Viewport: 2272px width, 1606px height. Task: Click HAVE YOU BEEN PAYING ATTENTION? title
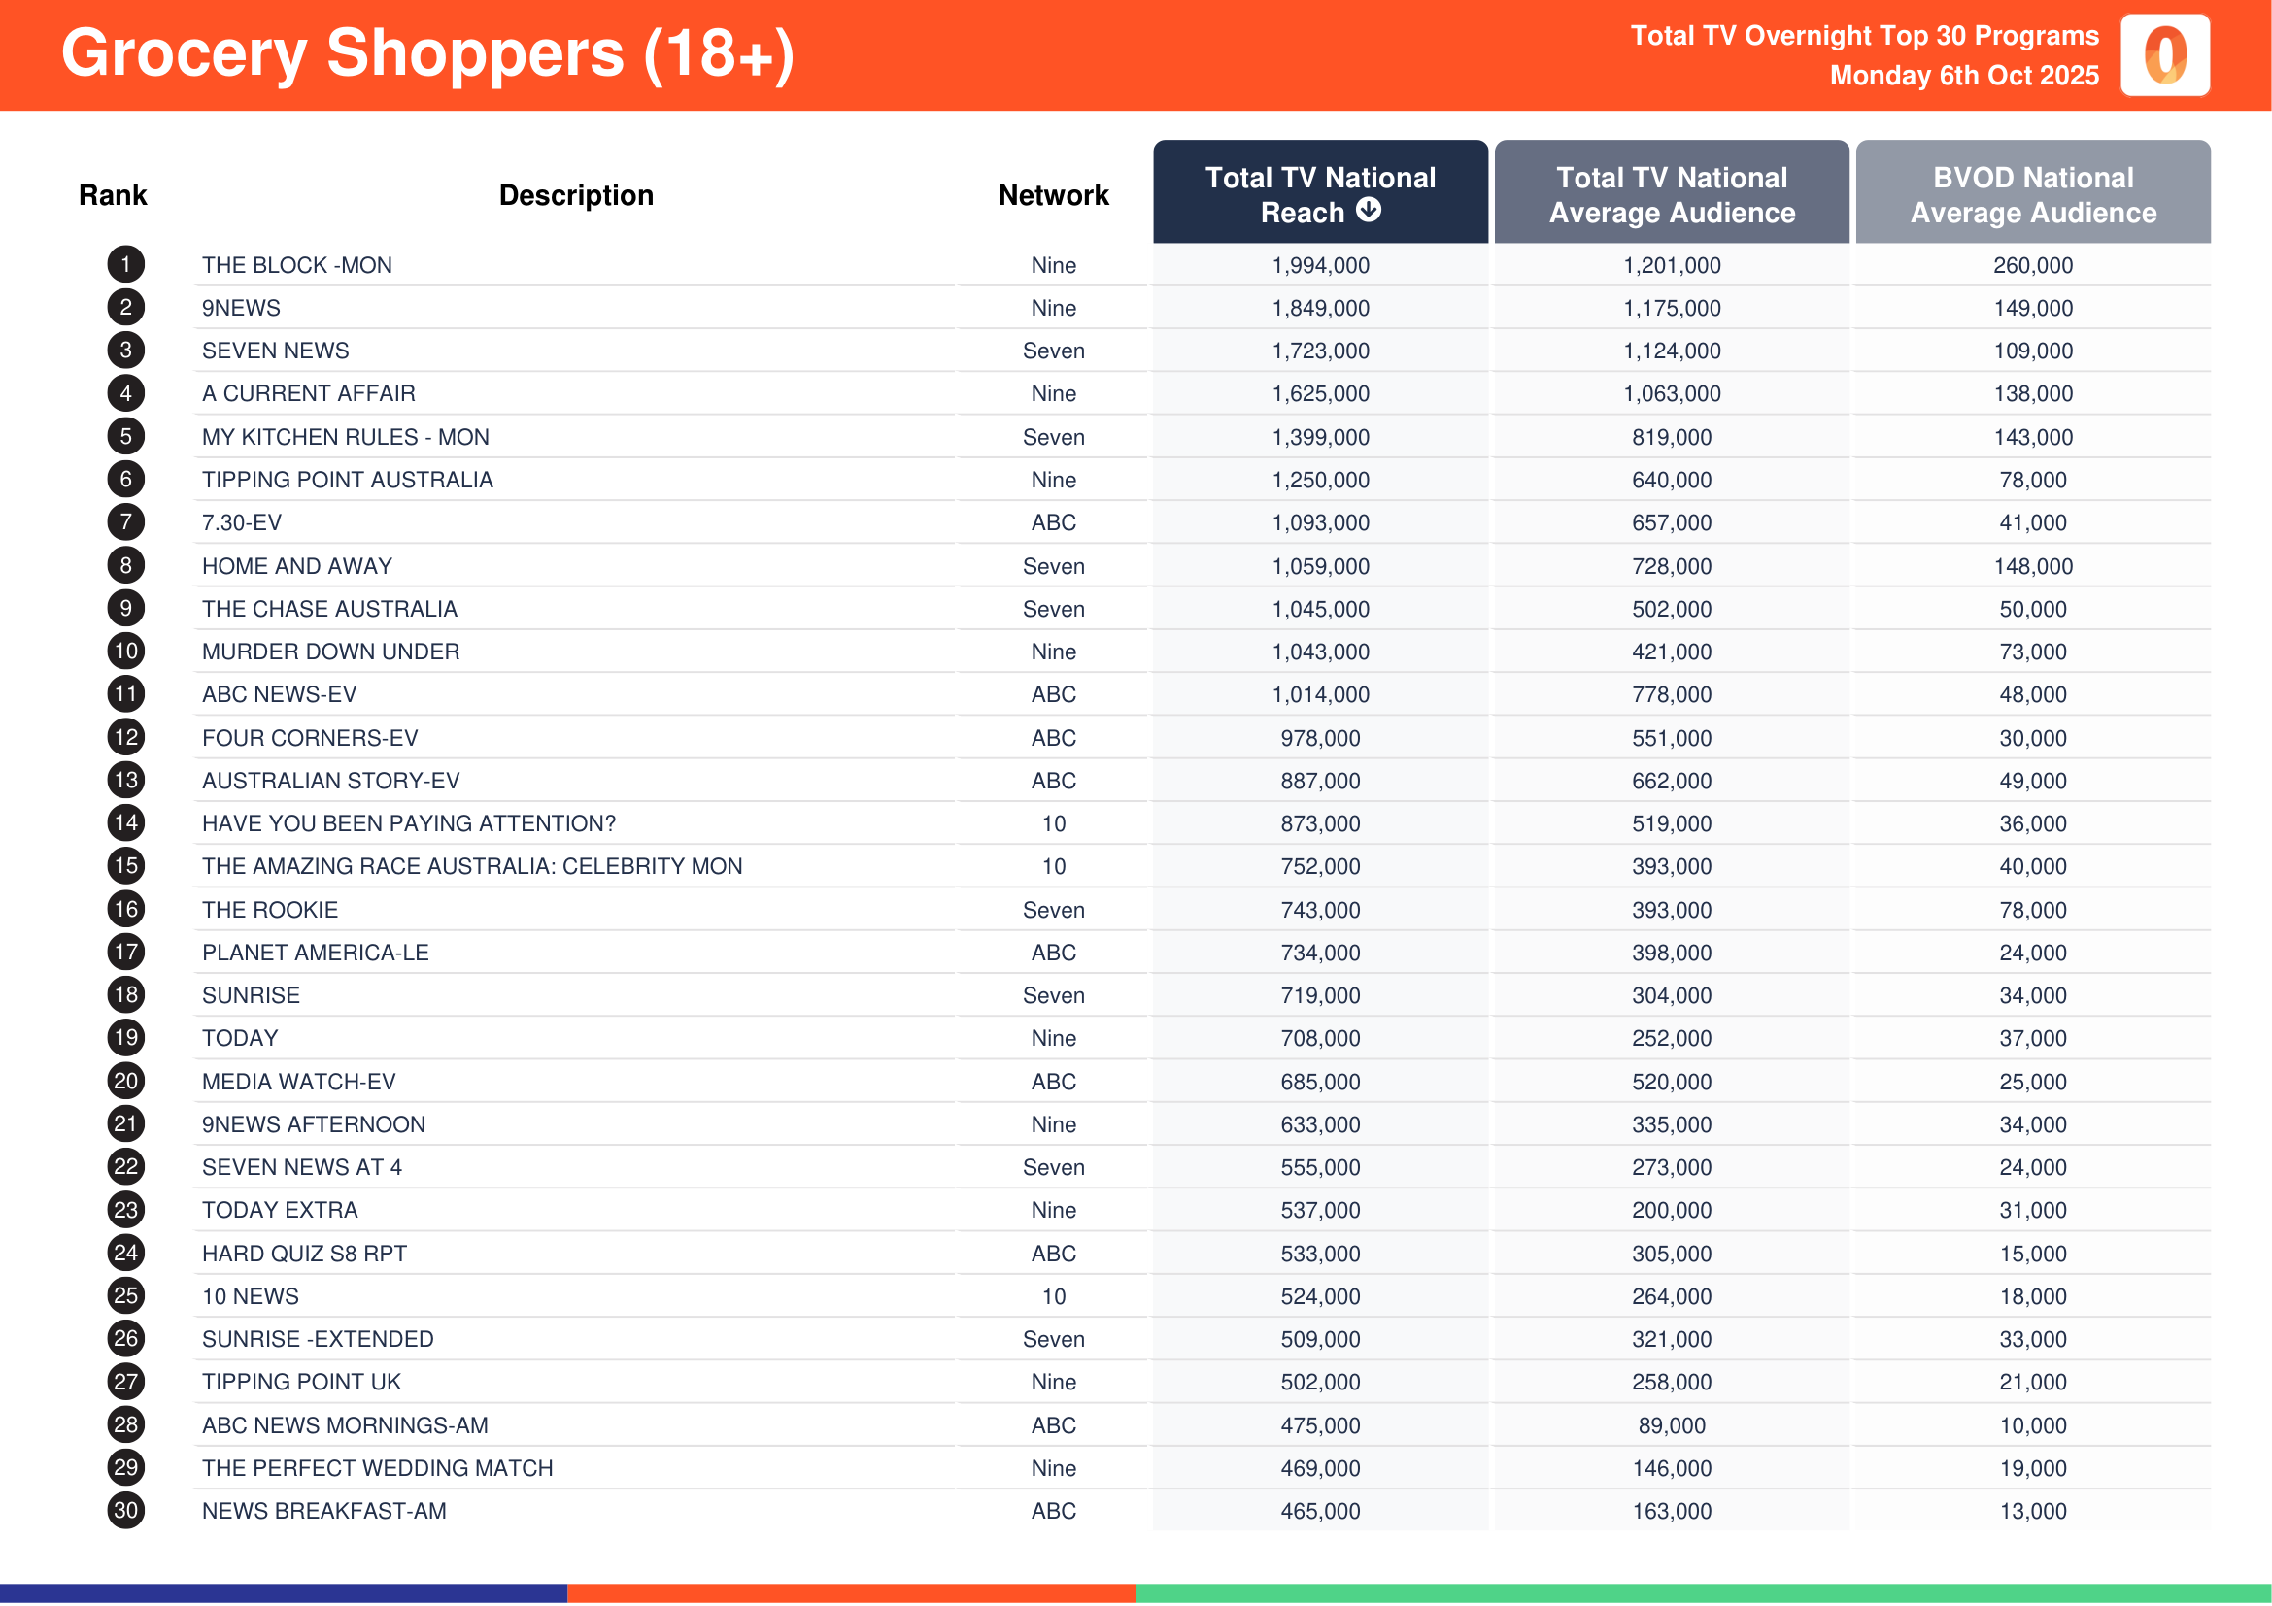[x=409, y=823]
